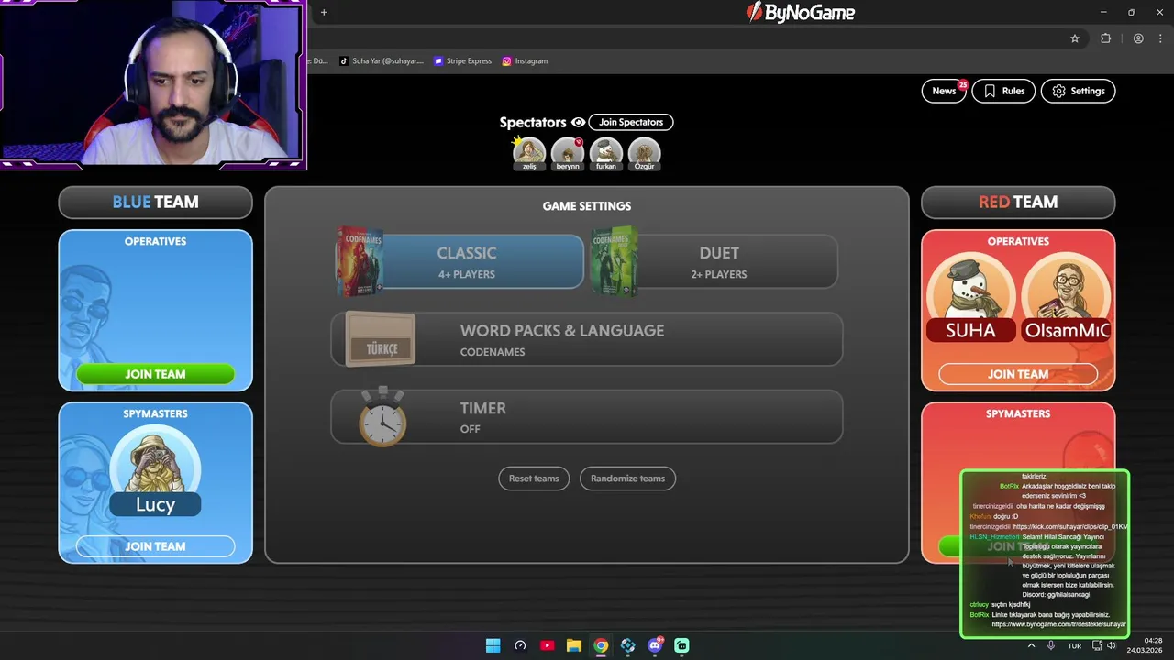Click the microphone tray icon
1174x660 pixels.
(x=1051, y=645)
